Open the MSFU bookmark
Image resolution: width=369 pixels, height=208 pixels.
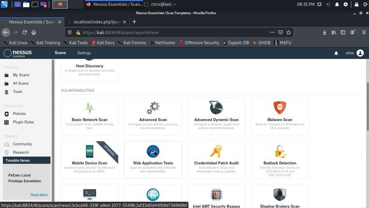pyautogui.click(x=283, y=43)
